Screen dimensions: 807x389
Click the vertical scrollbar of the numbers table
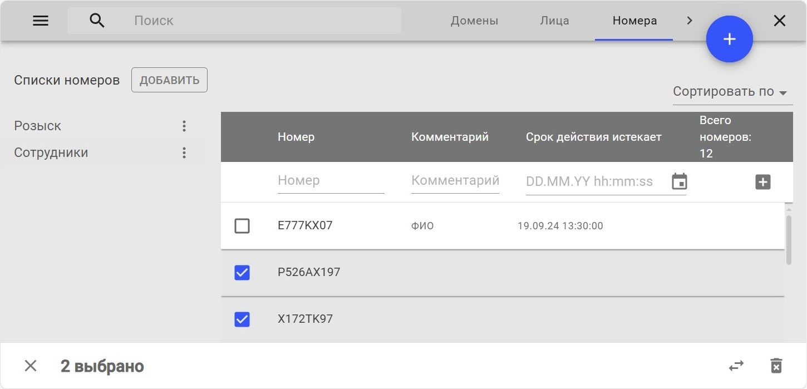(x=789, y=239)
